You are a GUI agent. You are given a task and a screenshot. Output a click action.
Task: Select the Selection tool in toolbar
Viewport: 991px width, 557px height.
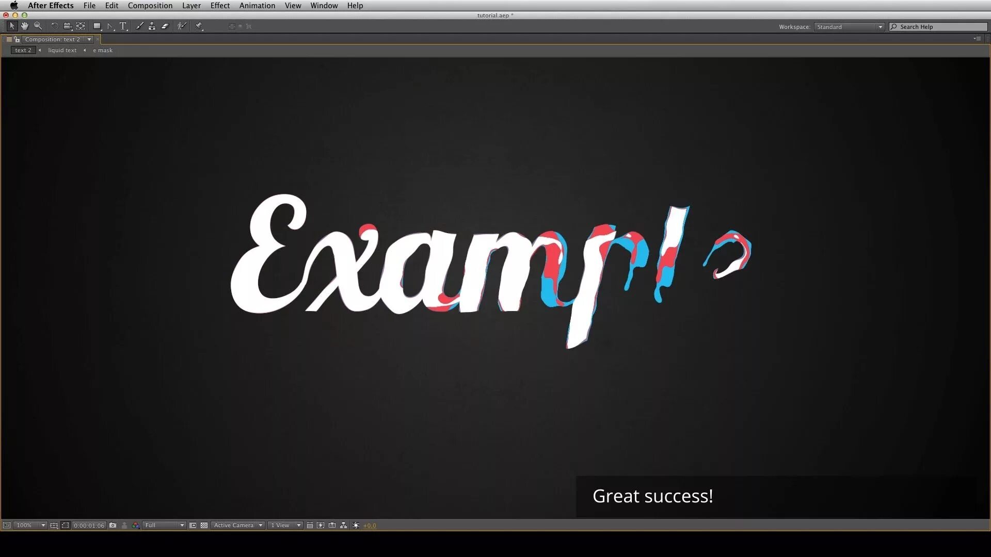point(11,26)
